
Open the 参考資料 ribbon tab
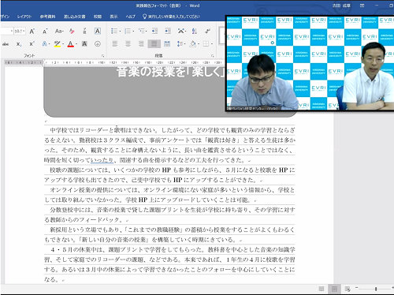(47, 17)
